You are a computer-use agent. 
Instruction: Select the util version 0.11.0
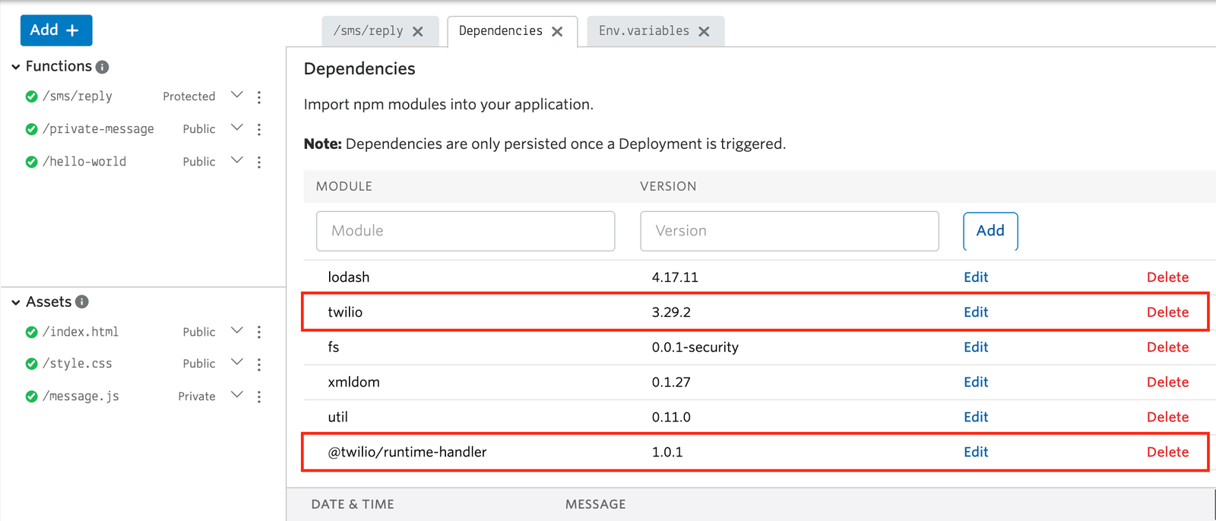pyautogui.click(x=671, y=417)
